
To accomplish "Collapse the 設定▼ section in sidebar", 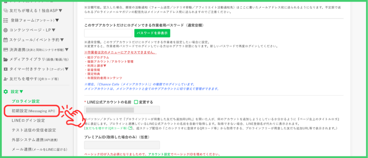I will coord(17,91).
